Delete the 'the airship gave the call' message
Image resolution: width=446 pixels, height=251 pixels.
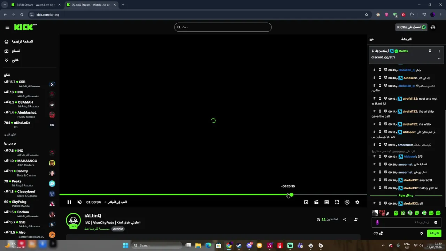[375, 111]
